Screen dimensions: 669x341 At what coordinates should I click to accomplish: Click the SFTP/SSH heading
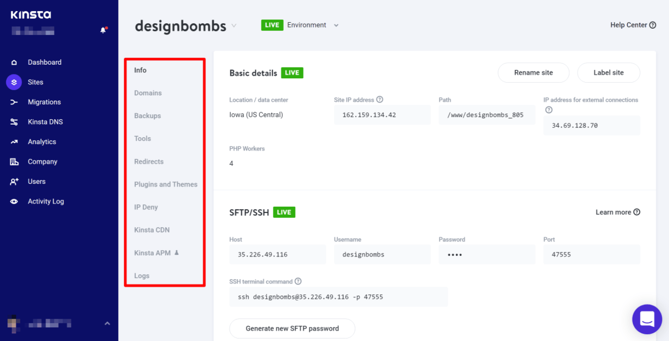249,213
